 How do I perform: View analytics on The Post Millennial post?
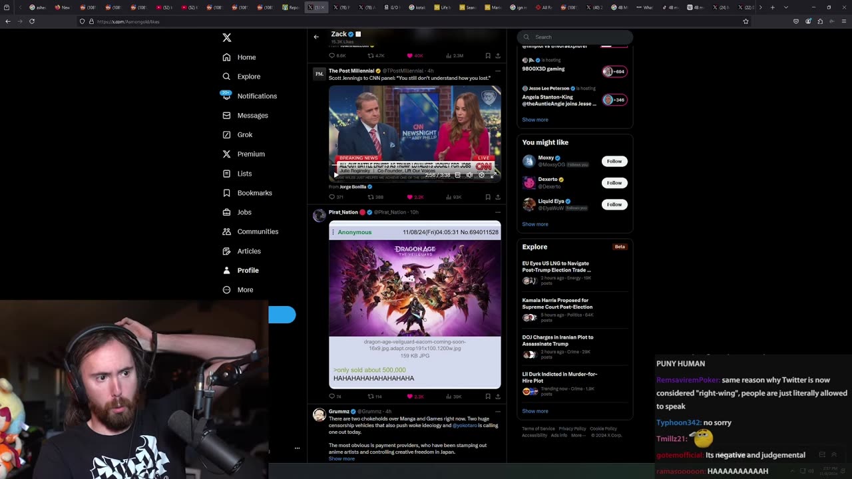453,197
